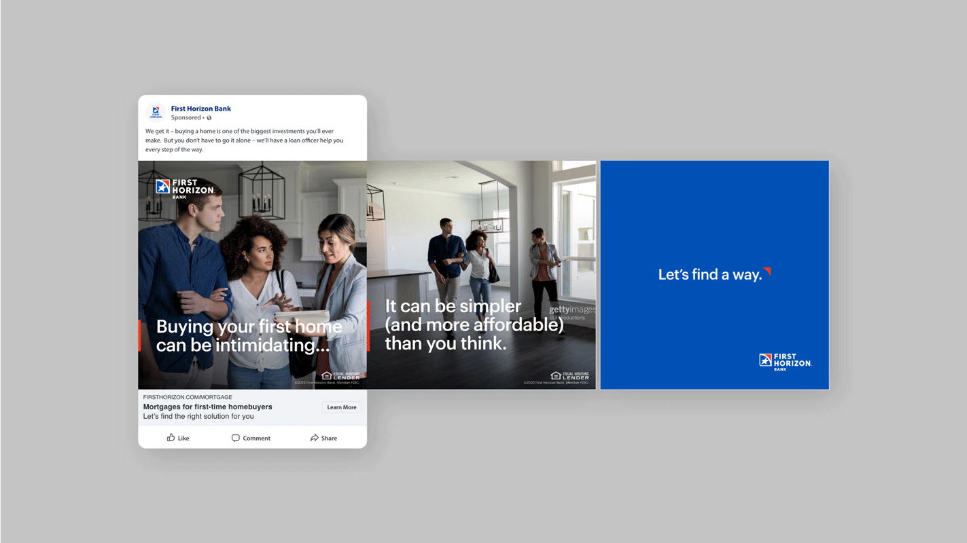This screenshot has width=967, height=543.
Task: Click the globe icon next to Sponsored
Action: [x=209, y=117]
